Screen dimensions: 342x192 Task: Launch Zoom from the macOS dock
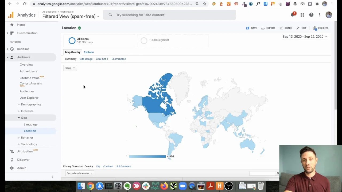[x=183, y=186]
